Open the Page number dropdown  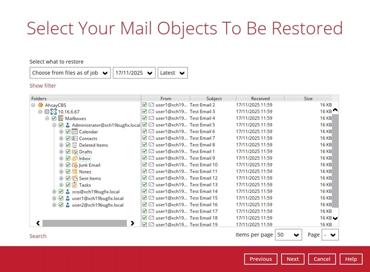330,235
